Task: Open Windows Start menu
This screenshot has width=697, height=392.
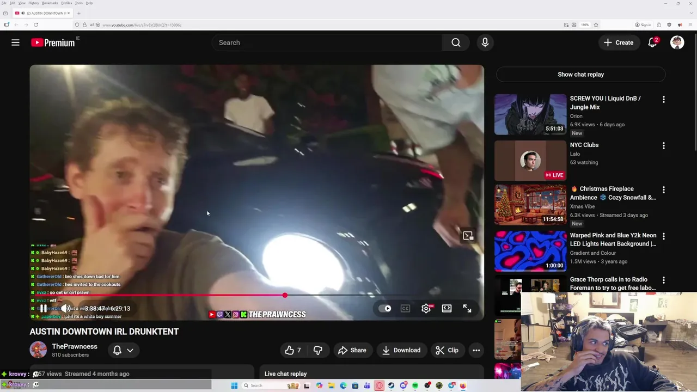Action: 234,385
